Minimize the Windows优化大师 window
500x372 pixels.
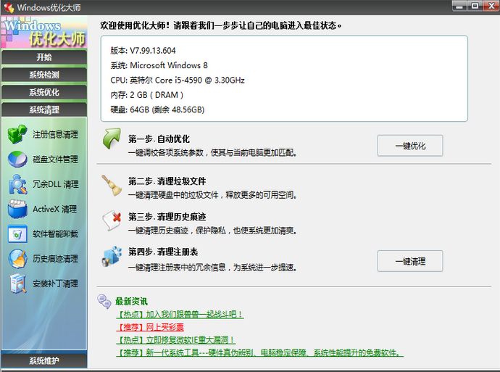459,6
